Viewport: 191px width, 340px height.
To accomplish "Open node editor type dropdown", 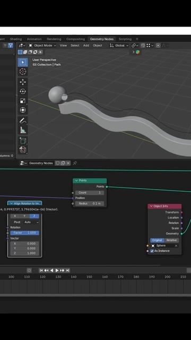I will pyautogui.click(x=23, y=163).
